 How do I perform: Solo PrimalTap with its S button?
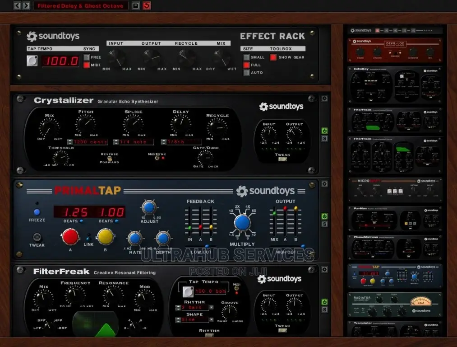(324, 224)
